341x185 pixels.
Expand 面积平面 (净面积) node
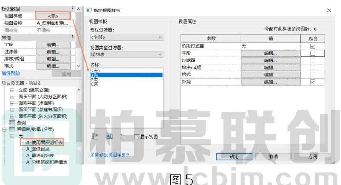point(12,103)
